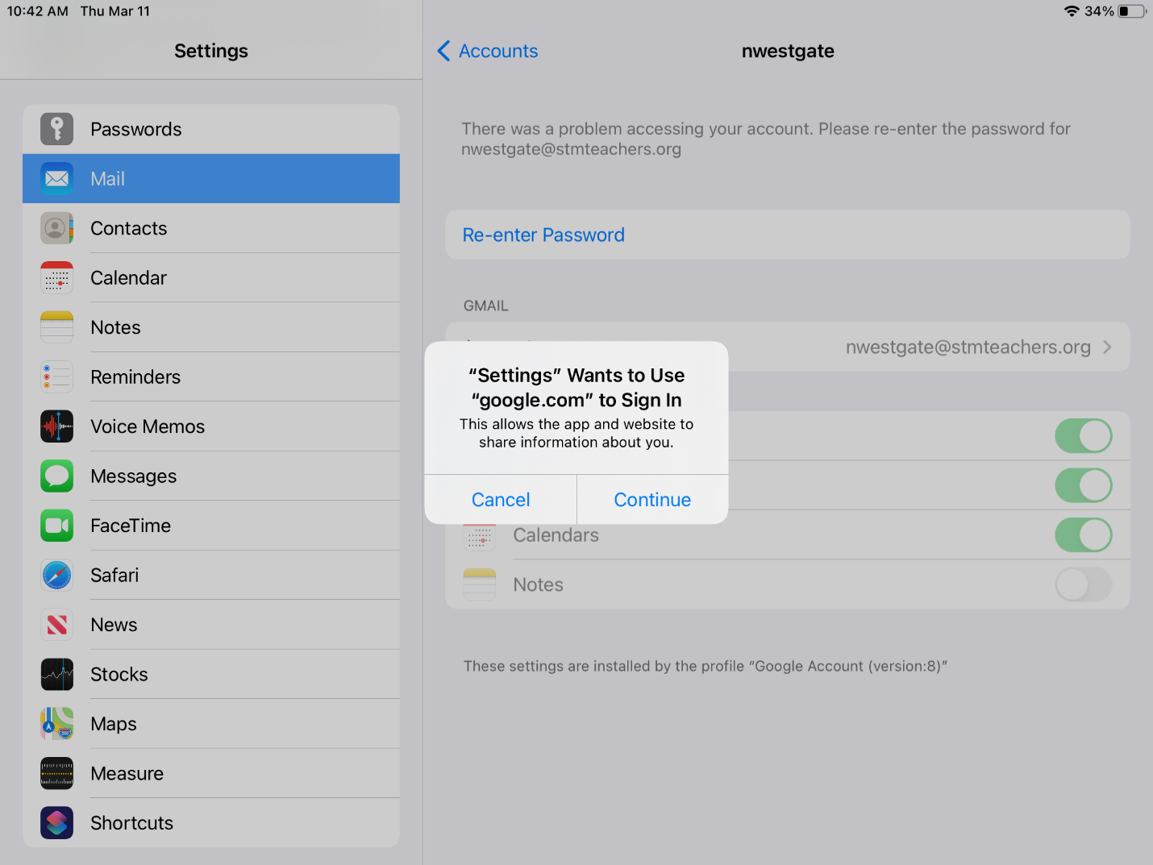Open Notes settings in sidebar

pos(211,327)
